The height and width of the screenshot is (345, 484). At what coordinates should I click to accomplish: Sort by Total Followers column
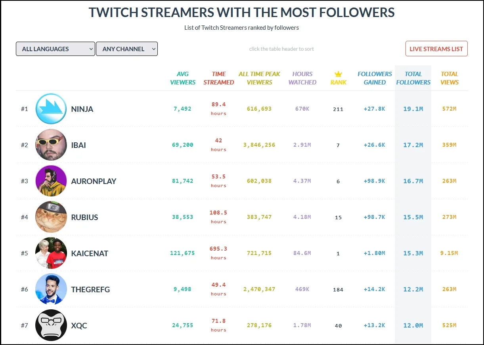413,78
